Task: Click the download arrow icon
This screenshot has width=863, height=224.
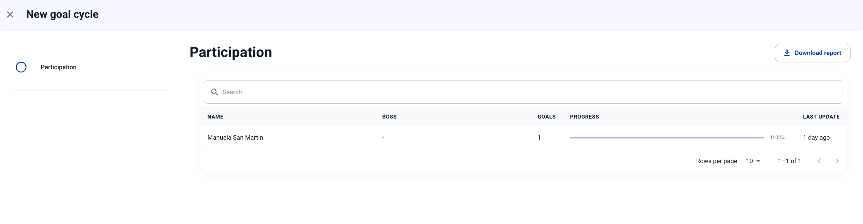Action: coord(787,53)
